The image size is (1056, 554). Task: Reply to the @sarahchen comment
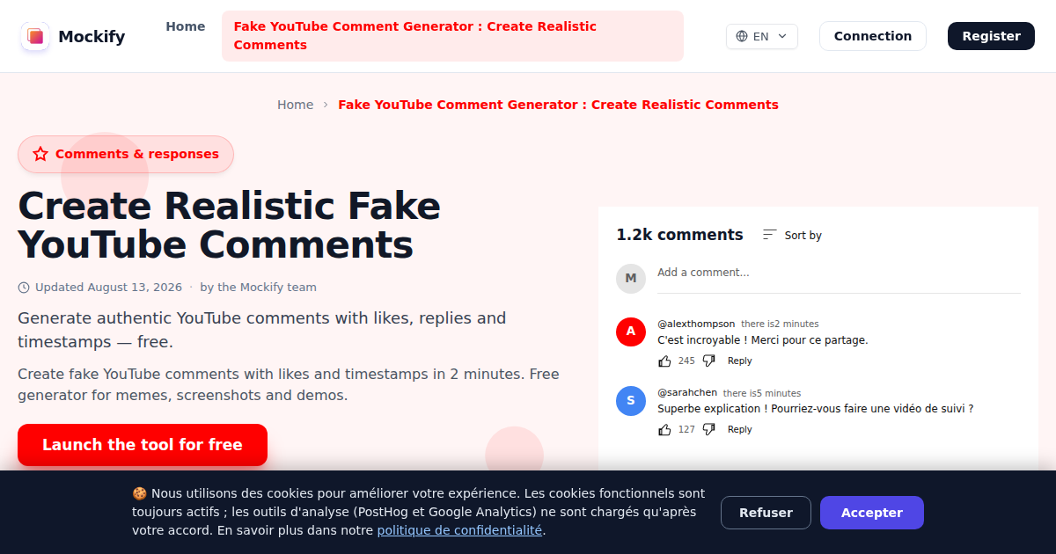pos(740,429)
